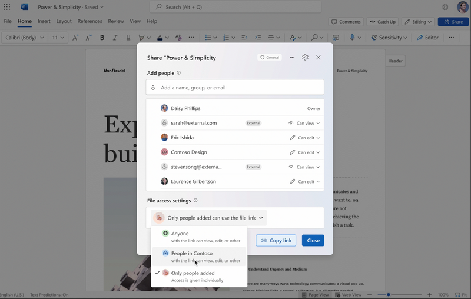Toggle bold formatting
Viewport: 471px width, 299px height.
[102, 38]
